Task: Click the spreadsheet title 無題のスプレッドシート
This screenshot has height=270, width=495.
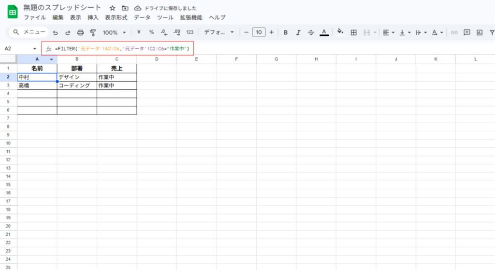Action: tap(62, 8)
